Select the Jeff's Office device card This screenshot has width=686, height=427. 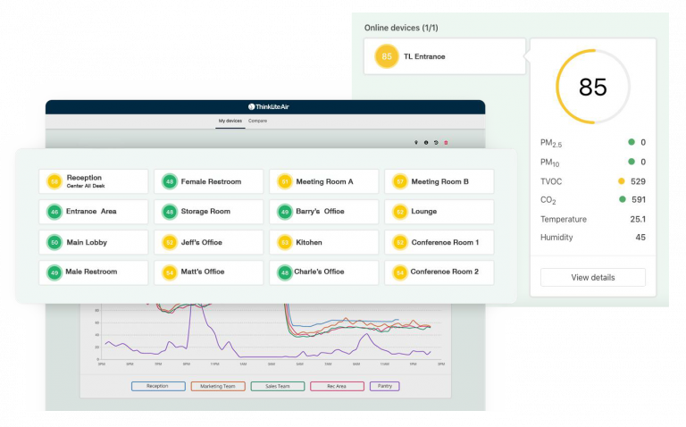click(x=209, y=242)
